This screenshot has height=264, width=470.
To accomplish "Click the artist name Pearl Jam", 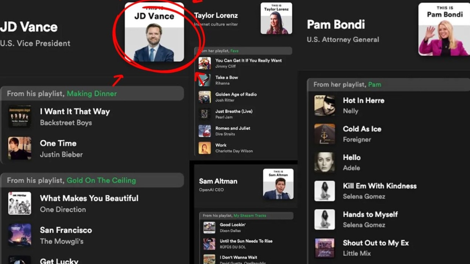I will pyautogui.click(x=224, y=117).
